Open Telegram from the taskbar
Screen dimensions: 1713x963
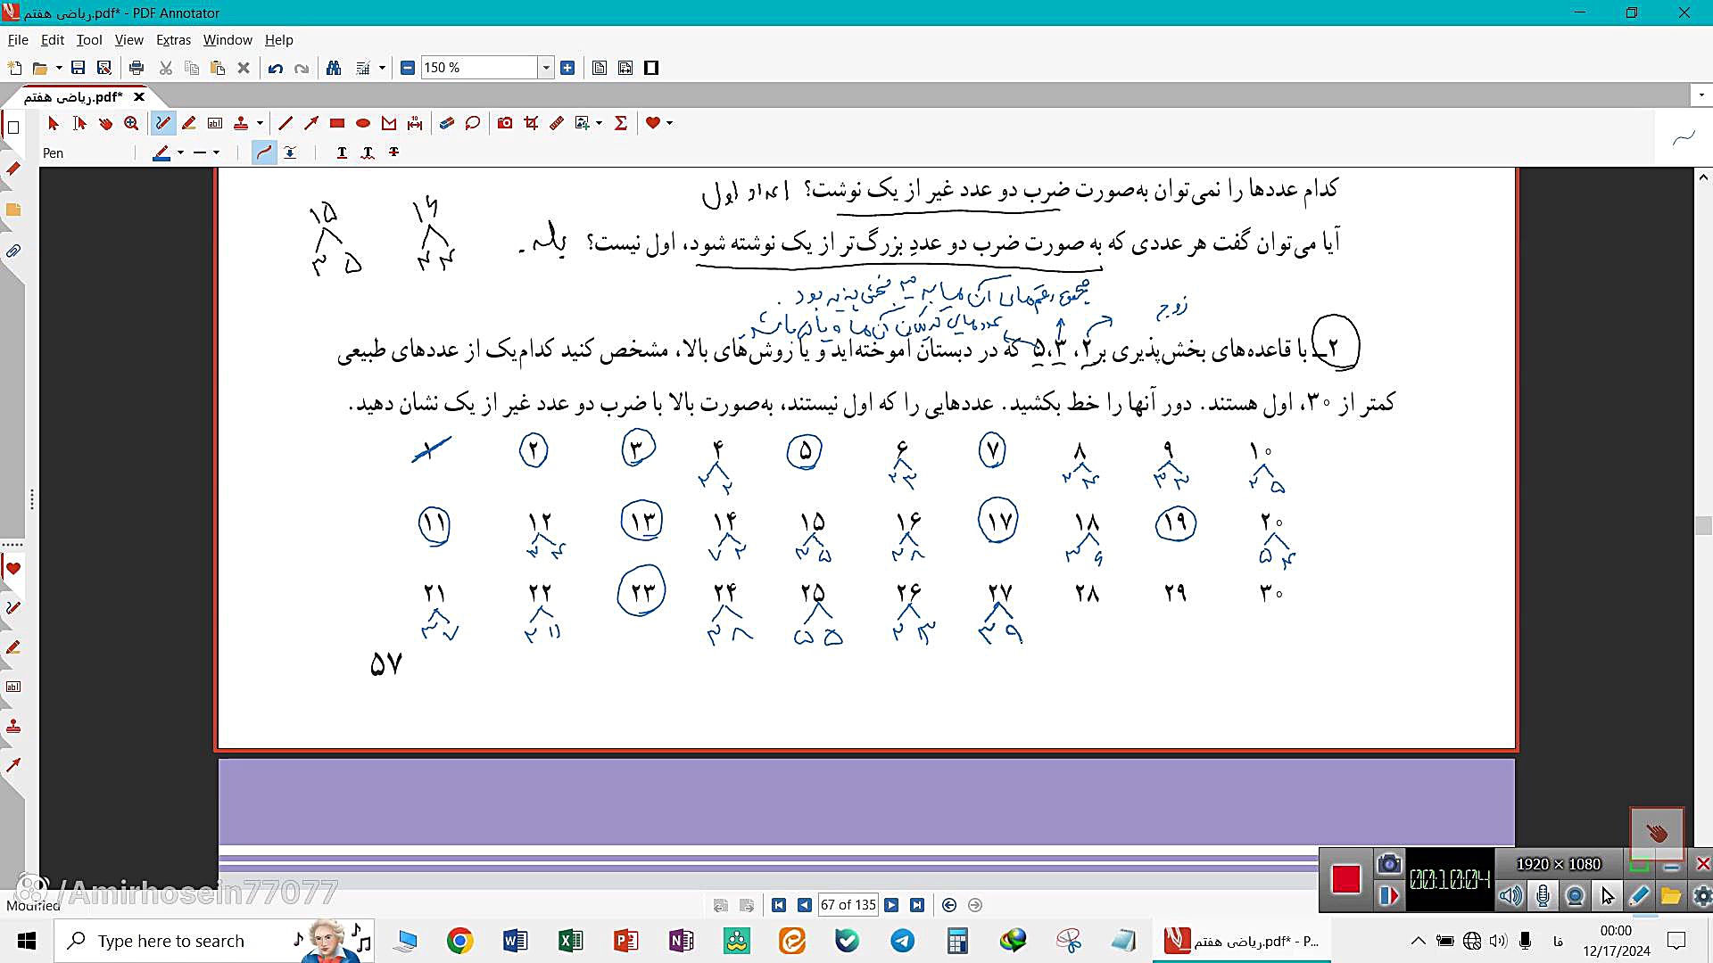(x=902, y=941)
